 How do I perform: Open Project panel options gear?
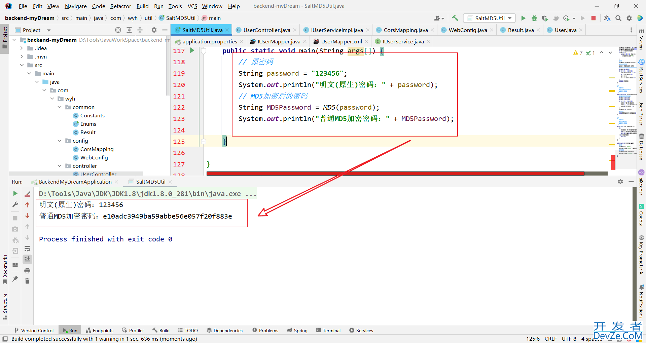154,30
